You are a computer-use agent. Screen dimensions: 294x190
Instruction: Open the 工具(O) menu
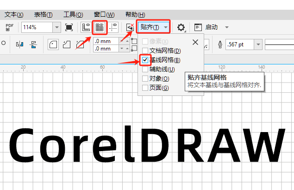(x=73, y=15)
